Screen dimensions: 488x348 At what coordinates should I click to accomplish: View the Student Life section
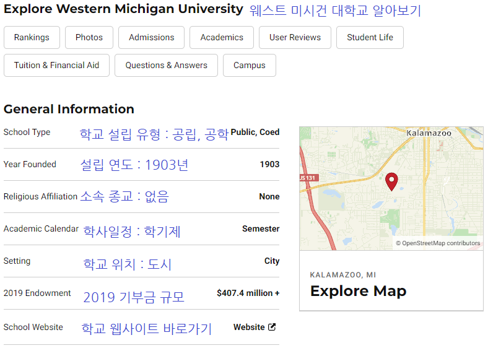coord(370,37)
